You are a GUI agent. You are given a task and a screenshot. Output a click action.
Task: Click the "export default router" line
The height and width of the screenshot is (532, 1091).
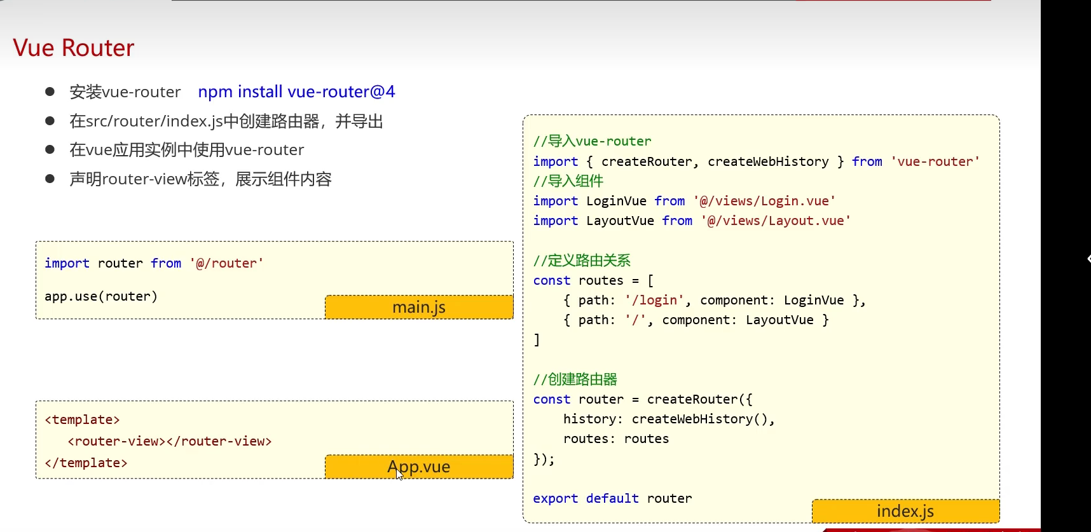tap(612, 498)
